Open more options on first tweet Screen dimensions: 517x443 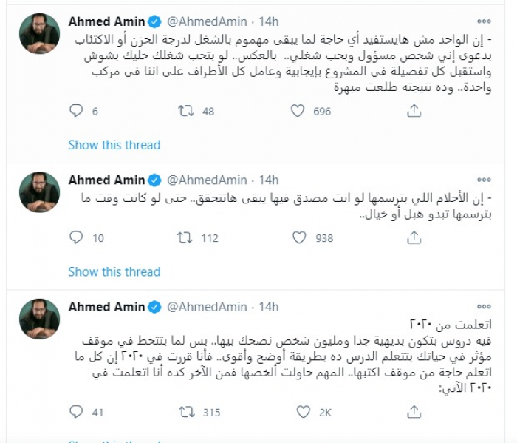click(484, 21)
